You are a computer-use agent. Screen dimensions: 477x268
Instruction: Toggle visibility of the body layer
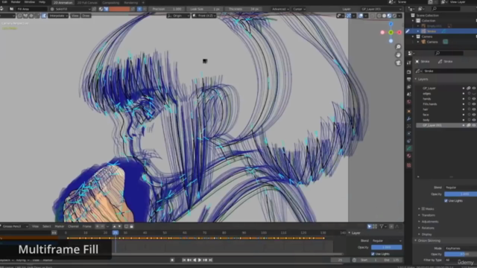click(474, 120)
